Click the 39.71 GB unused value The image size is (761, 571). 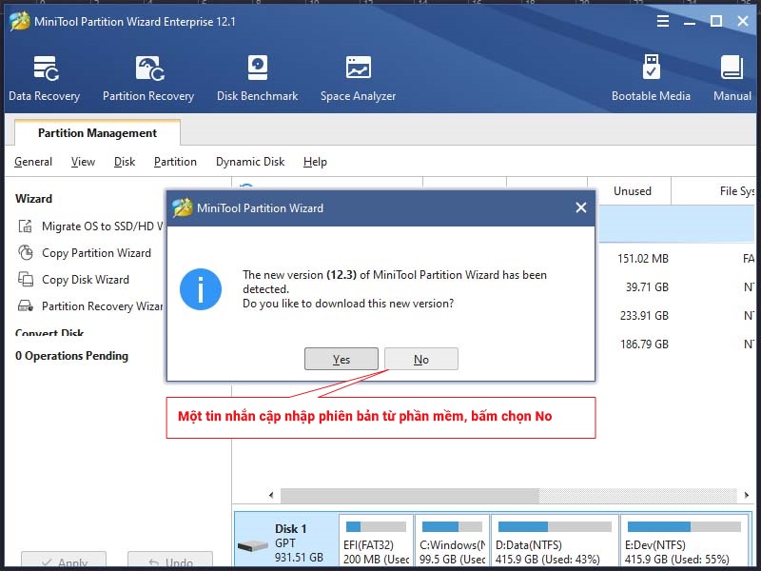tap(647, 287)
